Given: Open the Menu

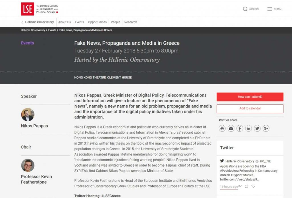Looking at the screenshot, I should click(x=274, y=9).
